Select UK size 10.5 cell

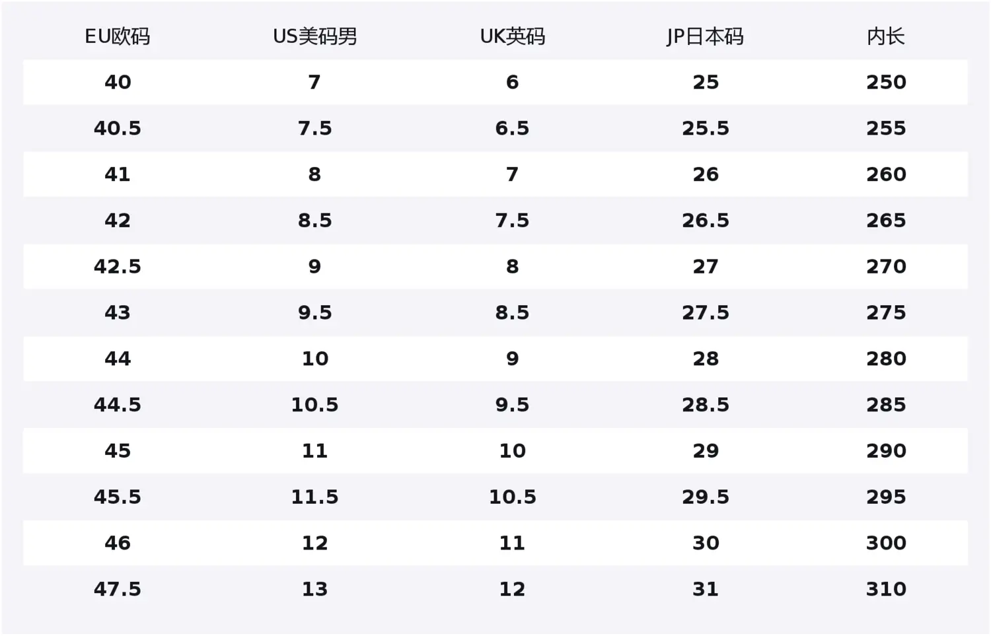512,497
